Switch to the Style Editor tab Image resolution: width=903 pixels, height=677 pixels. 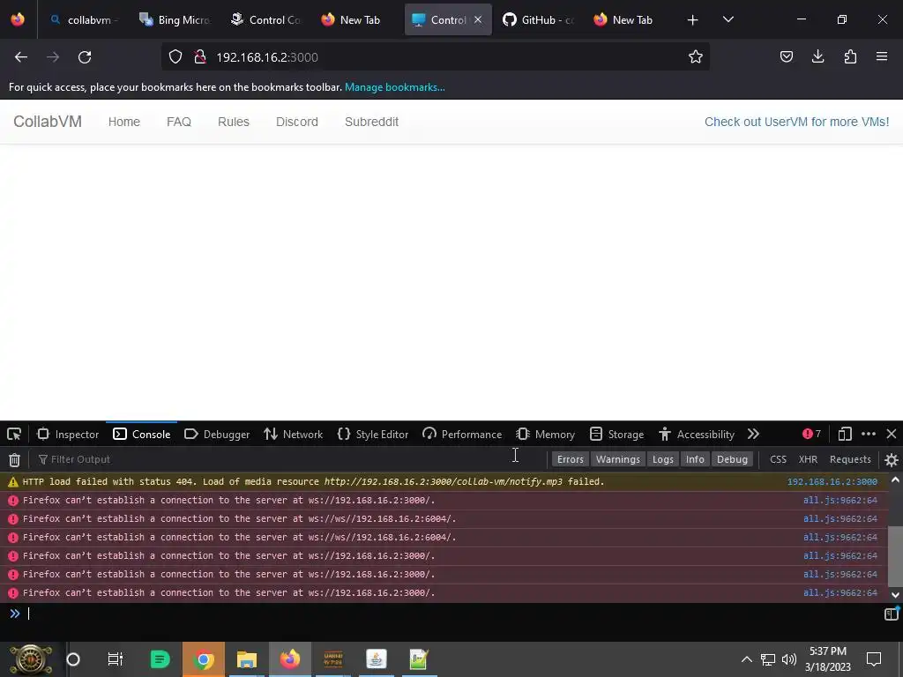373,434
